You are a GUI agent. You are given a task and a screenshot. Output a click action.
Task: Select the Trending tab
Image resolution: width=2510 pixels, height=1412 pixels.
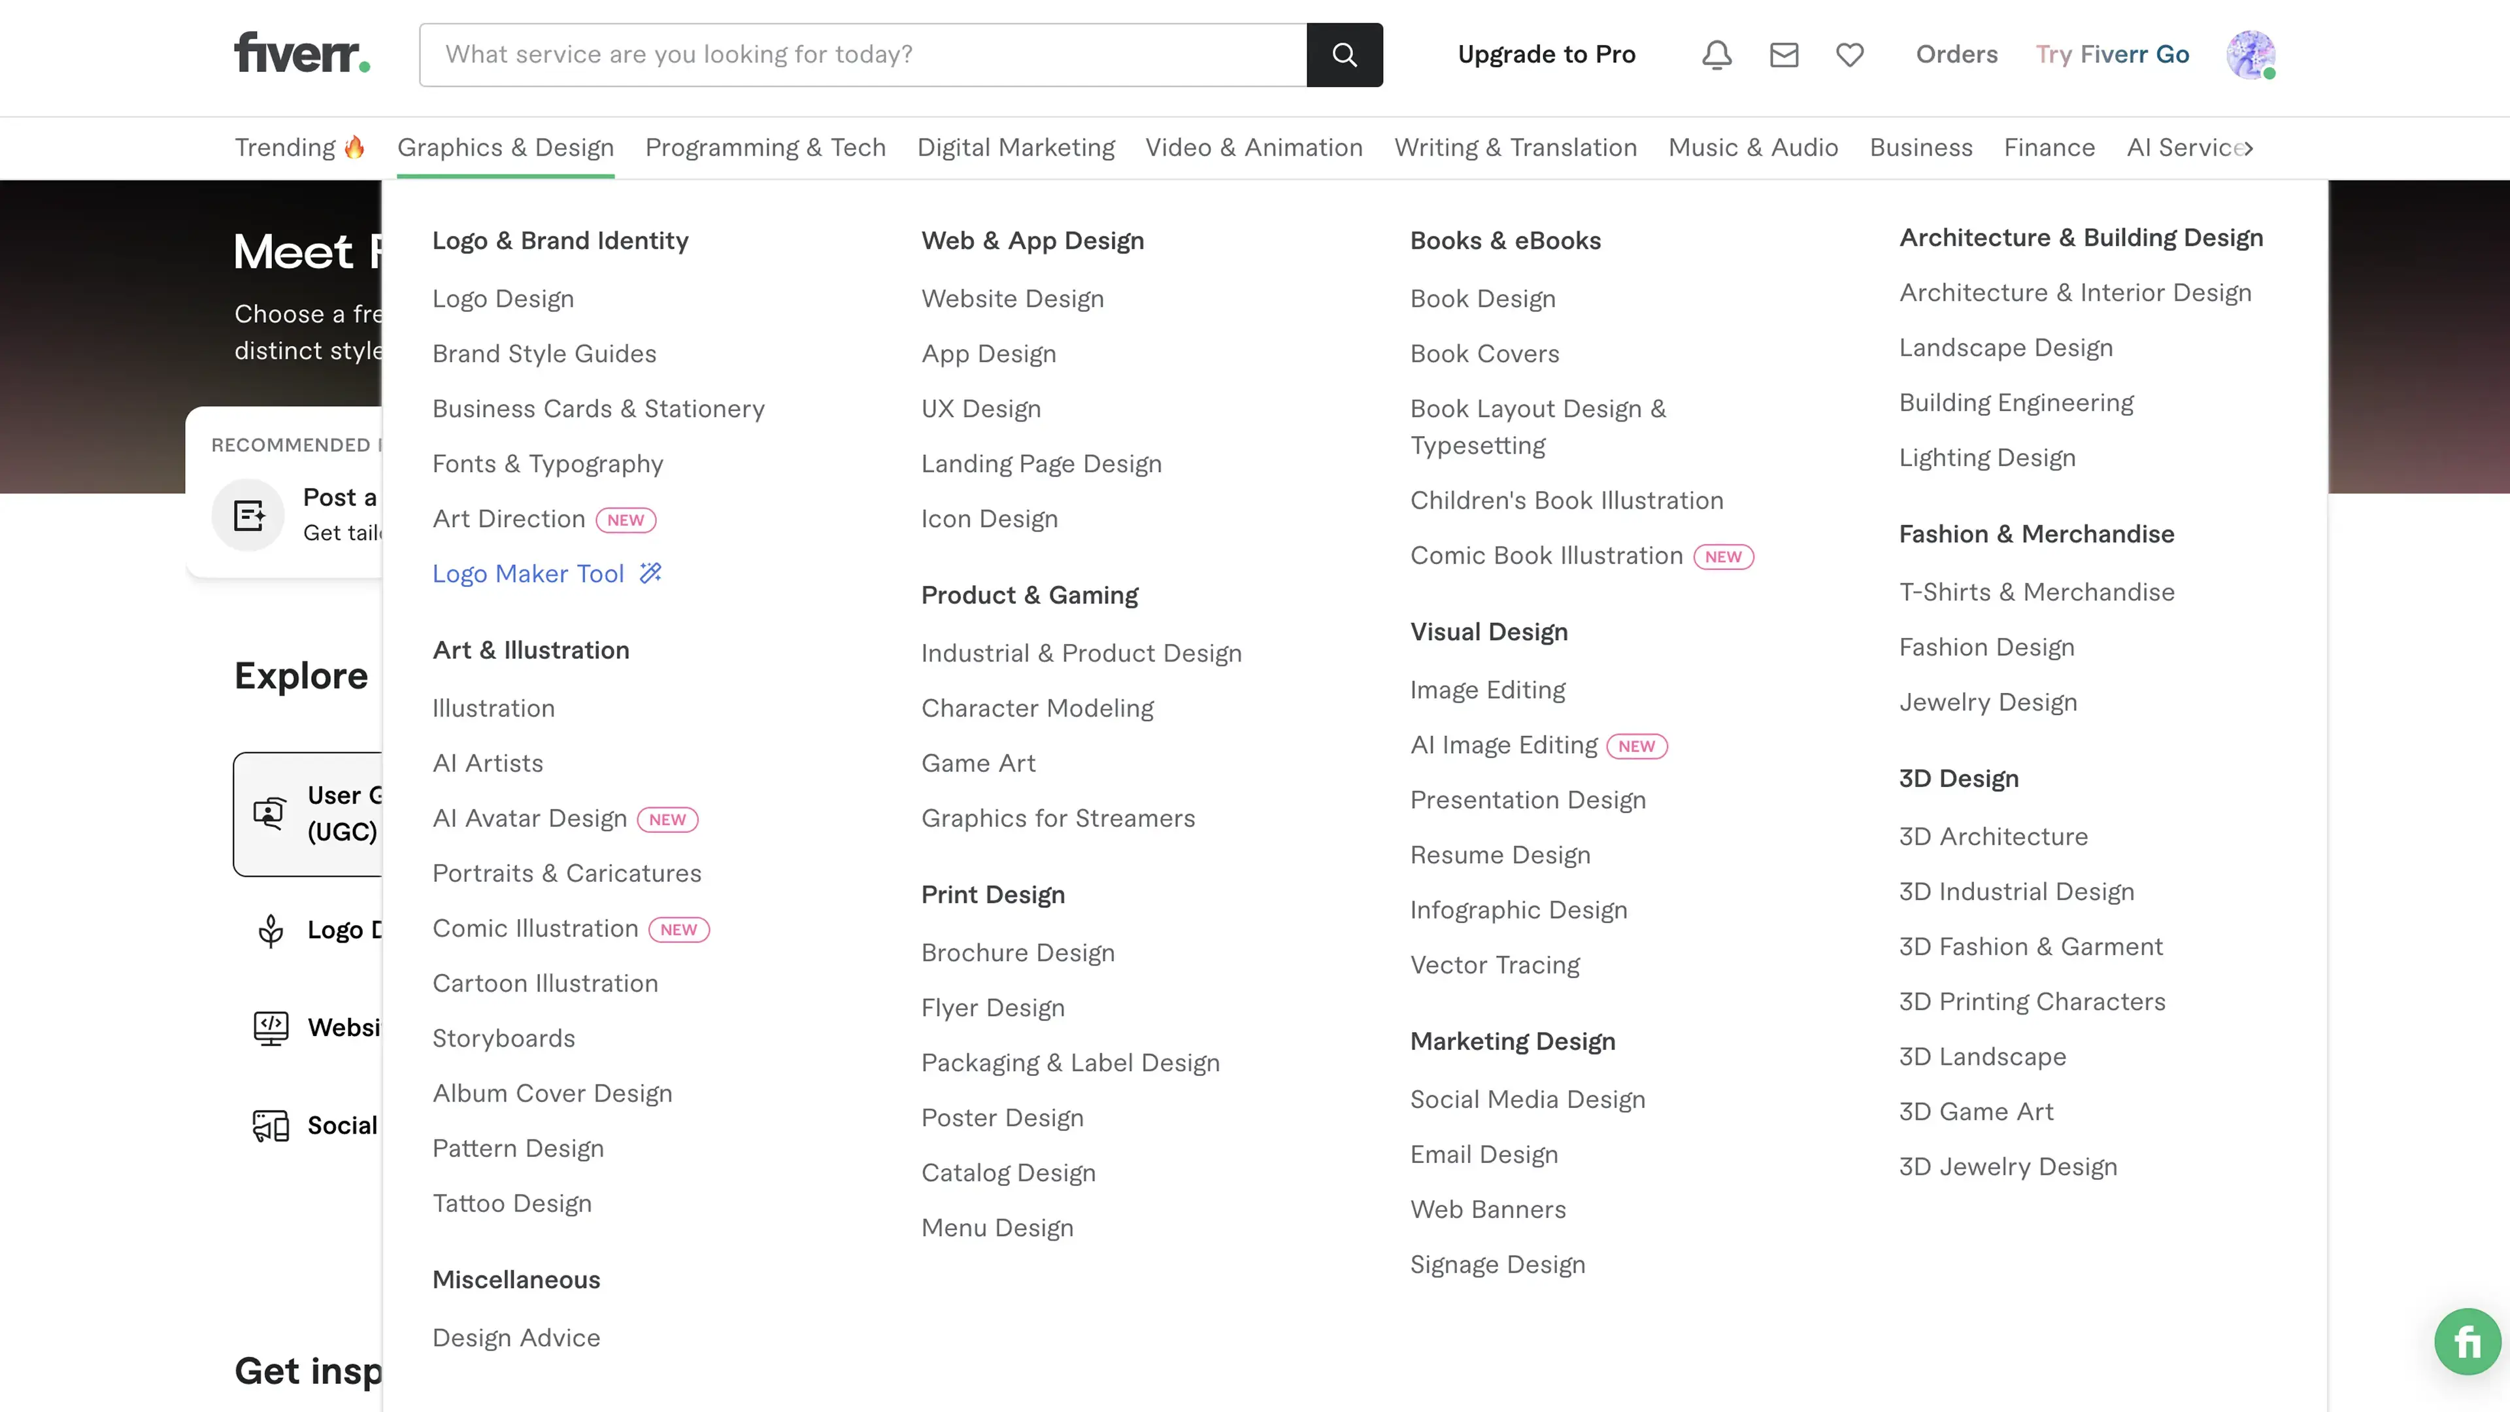(x=298, y=147)
